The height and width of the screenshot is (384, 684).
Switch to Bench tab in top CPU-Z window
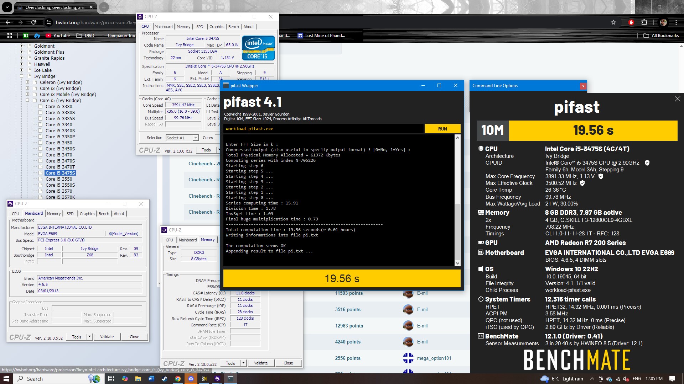click(x=233, y=27)
